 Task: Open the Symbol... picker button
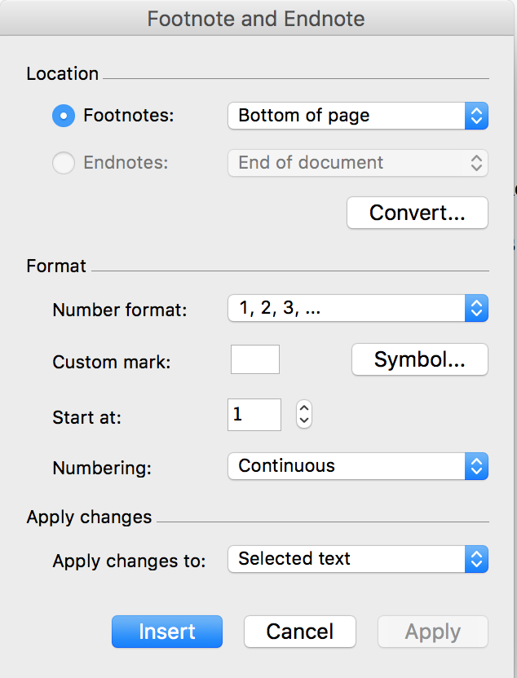click(420, 359)
